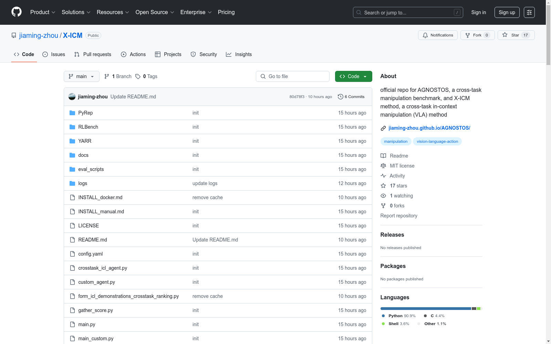Viewport: 551px width, 344px height.
Task: Select the vision-language-action topic tag
Action: tap(437, 141)
